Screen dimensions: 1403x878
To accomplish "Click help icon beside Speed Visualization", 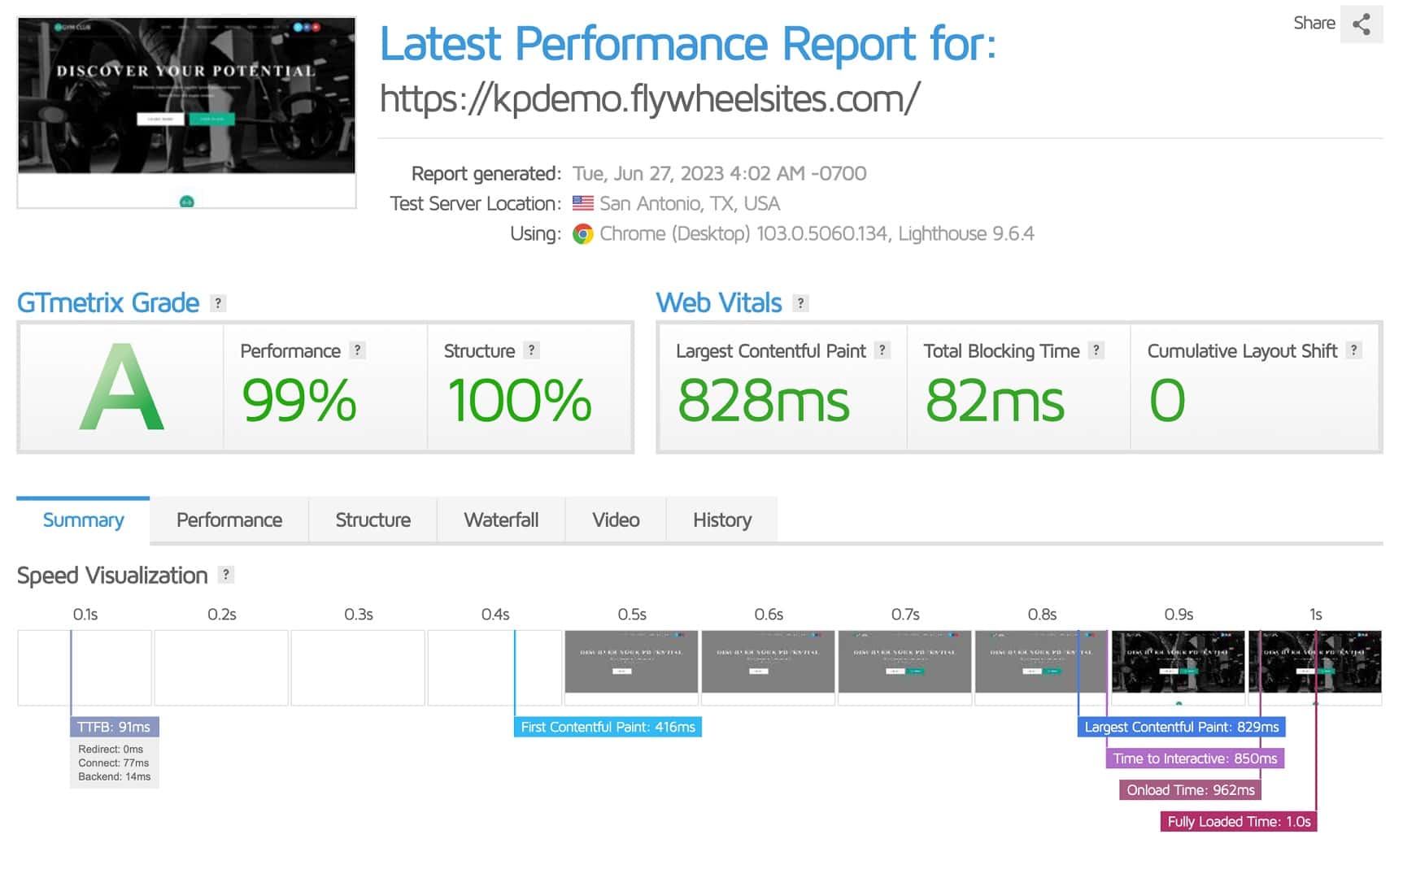I will coord(226,575).
